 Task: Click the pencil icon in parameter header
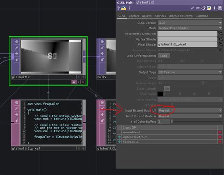coord(192,8)
